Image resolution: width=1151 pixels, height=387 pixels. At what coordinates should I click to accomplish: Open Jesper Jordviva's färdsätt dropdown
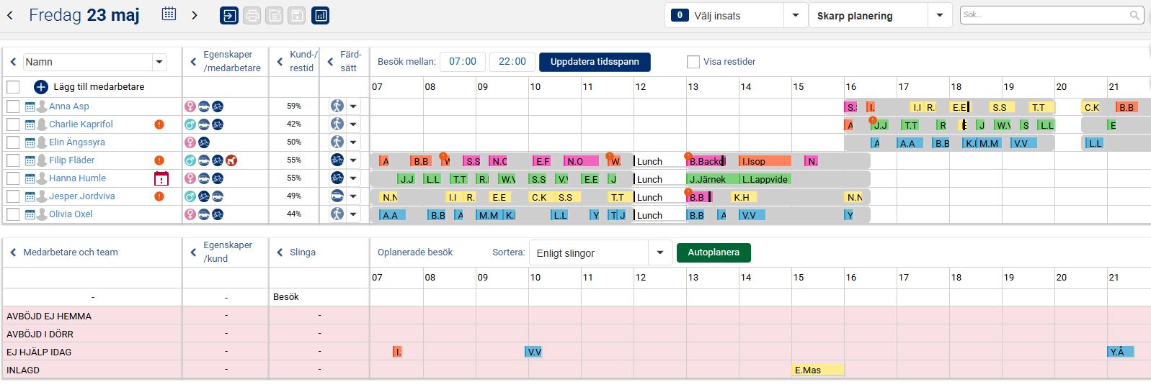[353, 196]
